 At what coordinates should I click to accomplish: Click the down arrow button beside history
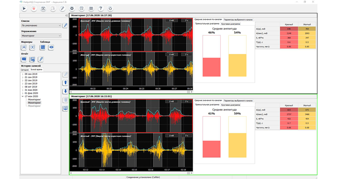pos(65,91)
